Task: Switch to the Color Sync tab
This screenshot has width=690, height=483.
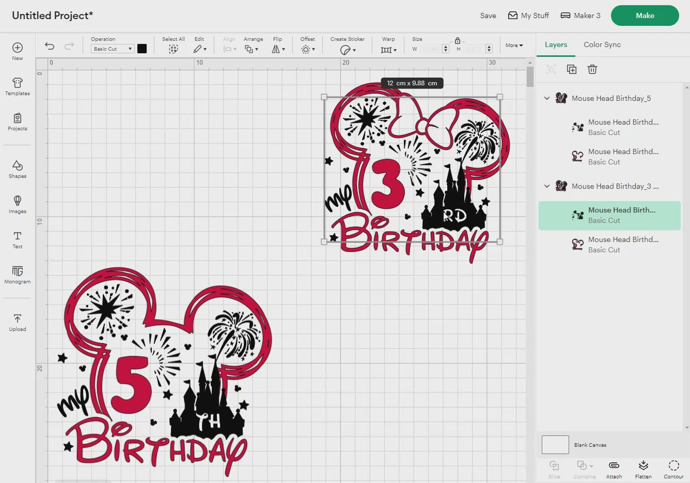Action: pyautogui.click(x=602, y=44)
